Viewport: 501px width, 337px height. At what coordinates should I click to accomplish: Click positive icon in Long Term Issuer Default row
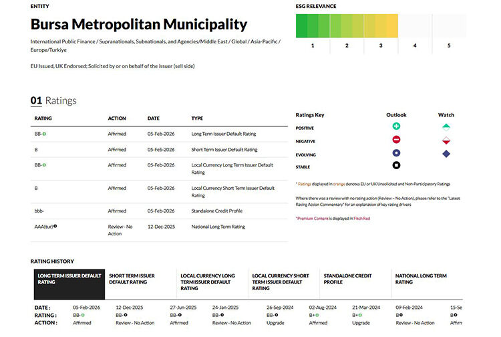[x=44, y=134]
